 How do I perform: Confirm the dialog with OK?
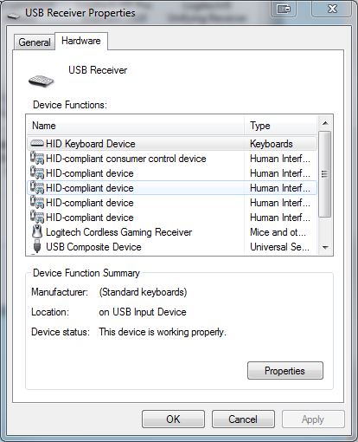173,419
